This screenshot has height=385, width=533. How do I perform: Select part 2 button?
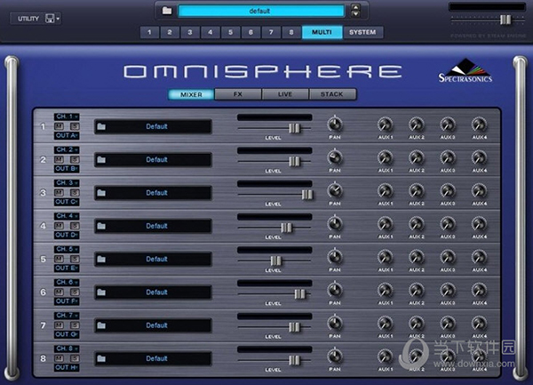click(170, 33)
